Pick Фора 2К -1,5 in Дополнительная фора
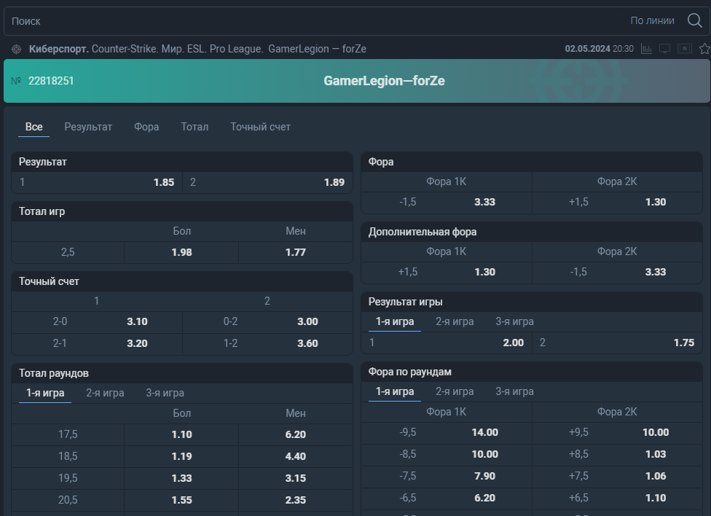 (x=617, y=273)
